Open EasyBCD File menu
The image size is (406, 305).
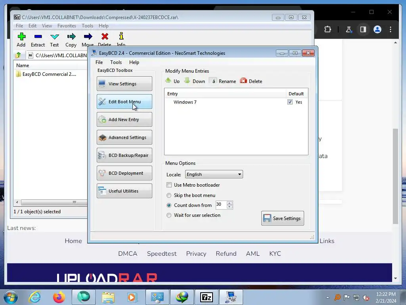(x=99, y=62)
